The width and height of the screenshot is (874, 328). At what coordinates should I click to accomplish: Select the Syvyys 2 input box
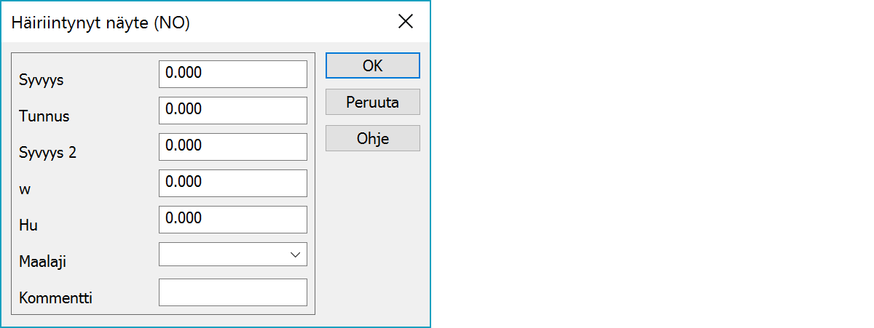232,146
